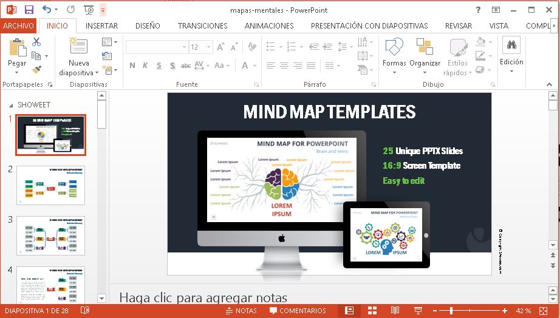Switch to the ANIMACIONES tab
560x318 pixels.
click(269, 25)
